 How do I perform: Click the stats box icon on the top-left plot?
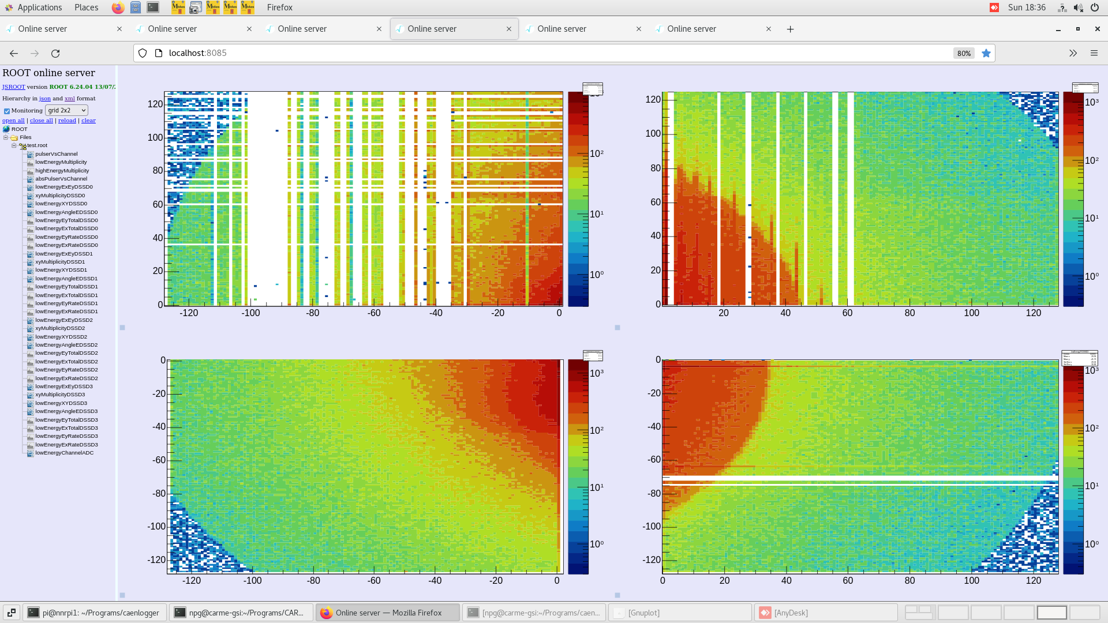pos(593,89)
